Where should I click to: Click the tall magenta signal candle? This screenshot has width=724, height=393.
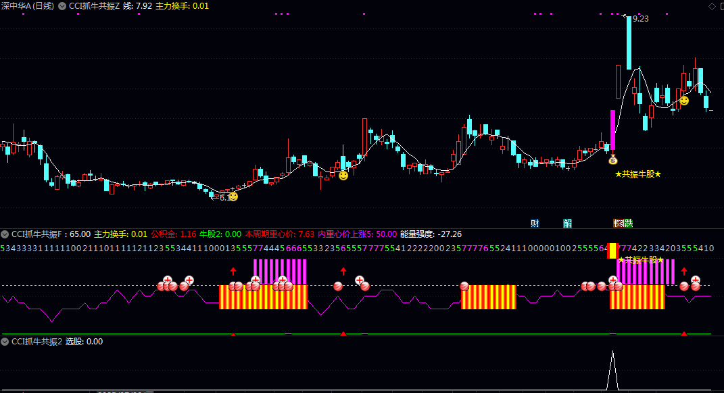click(x=612, y=130)
